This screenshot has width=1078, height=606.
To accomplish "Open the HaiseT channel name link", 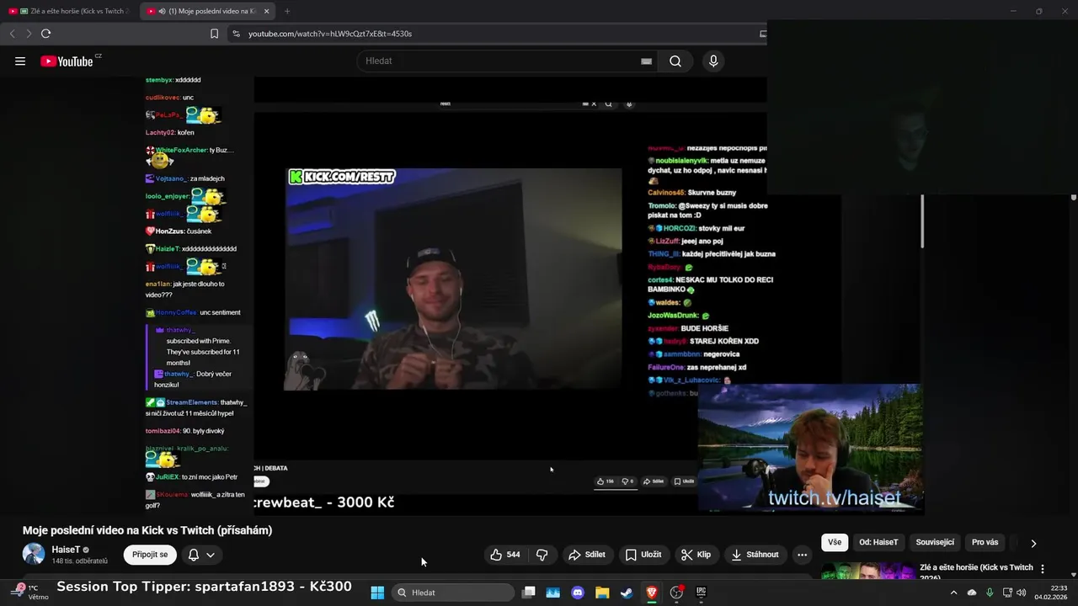I will 66,550.
